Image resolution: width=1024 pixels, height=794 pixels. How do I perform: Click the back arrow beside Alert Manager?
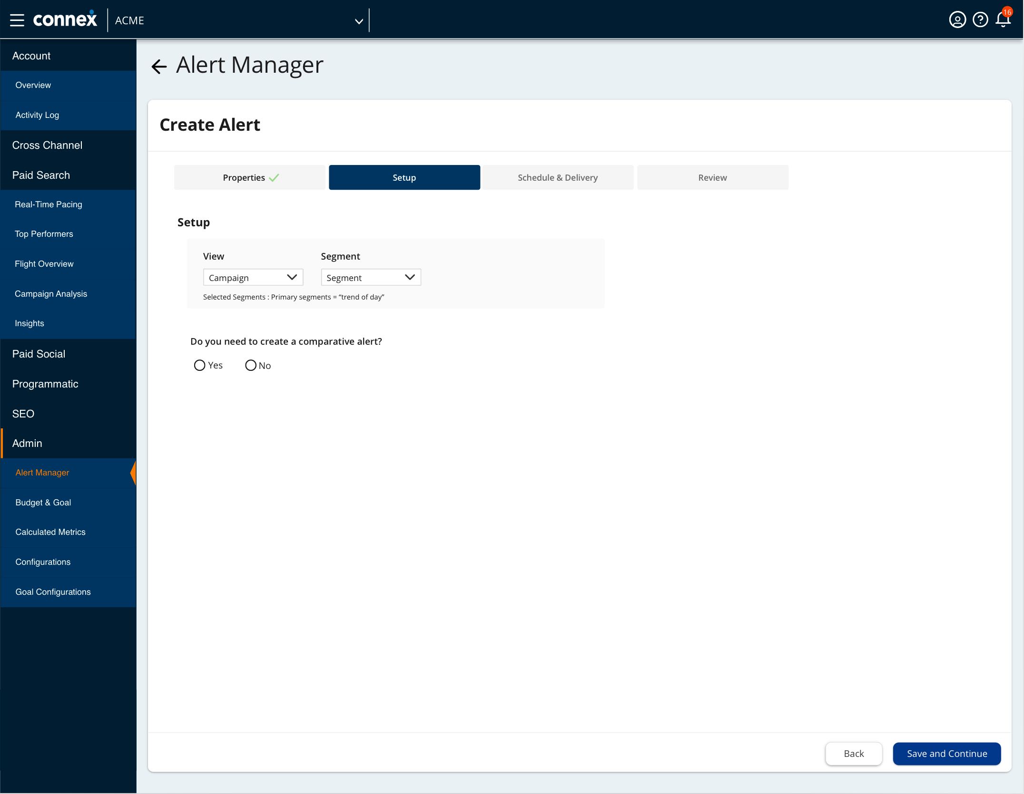(x=159, y=66)
